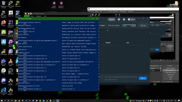Sort Docker images by SIZE column
This screenshot has width=182, height=102.
[x=128, y=43]
